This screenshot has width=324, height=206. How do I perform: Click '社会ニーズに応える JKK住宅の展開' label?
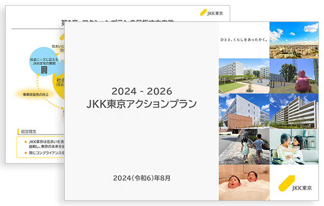point(44,62)
